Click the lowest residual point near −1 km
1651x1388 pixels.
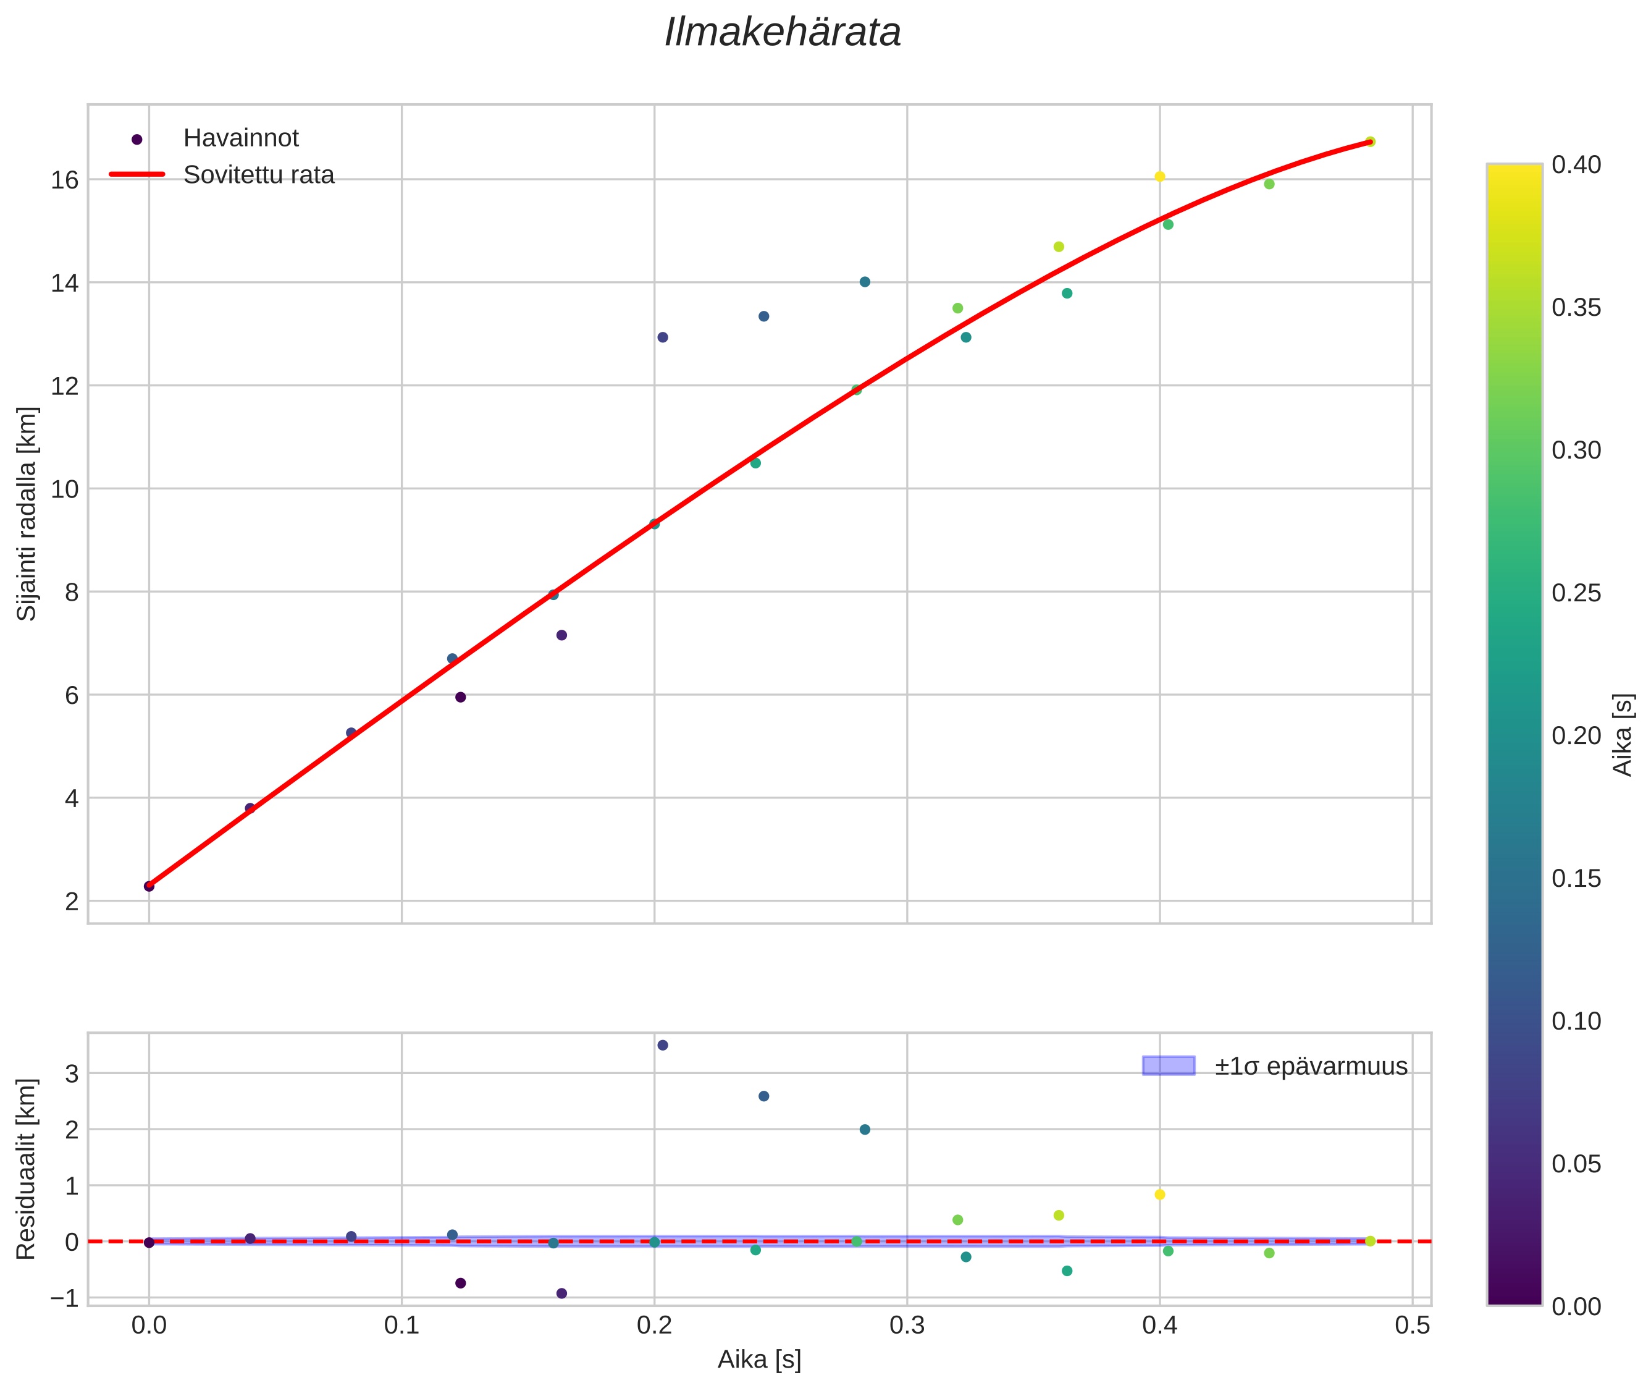click(561, 1293)
